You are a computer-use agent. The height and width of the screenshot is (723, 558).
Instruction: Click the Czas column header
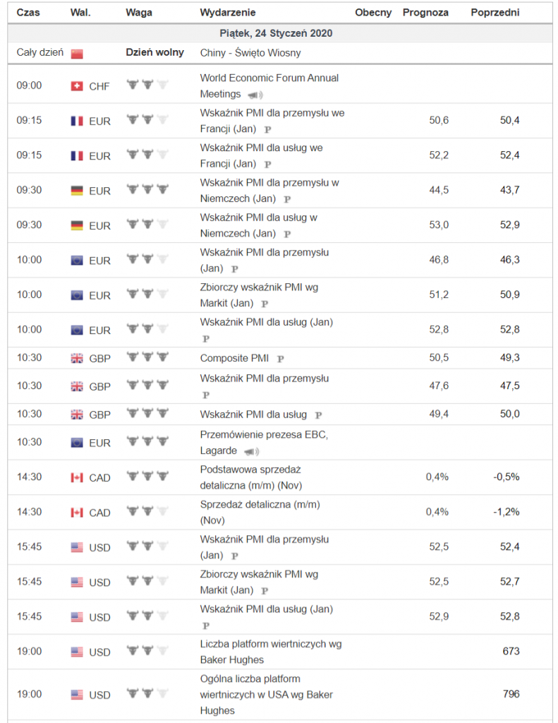(x=28, y=13)
